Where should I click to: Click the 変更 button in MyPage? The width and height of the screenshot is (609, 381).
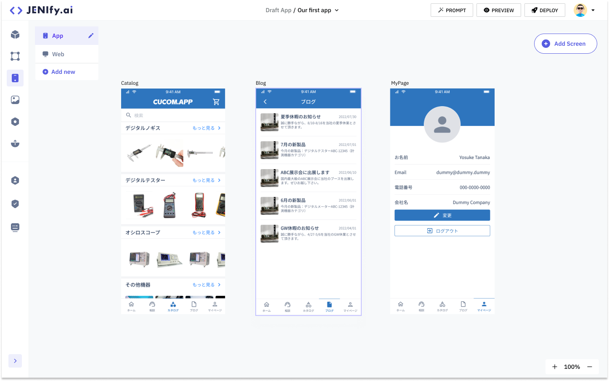click(x=442, y=215)
